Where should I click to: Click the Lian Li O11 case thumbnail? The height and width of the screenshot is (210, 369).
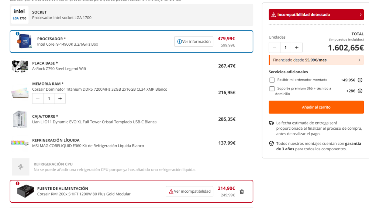[x=20, y=119]
